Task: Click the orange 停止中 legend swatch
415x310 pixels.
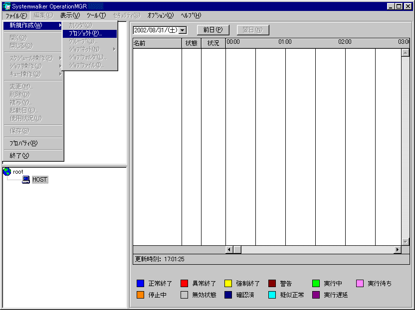Action: click(x=140, y=295)
